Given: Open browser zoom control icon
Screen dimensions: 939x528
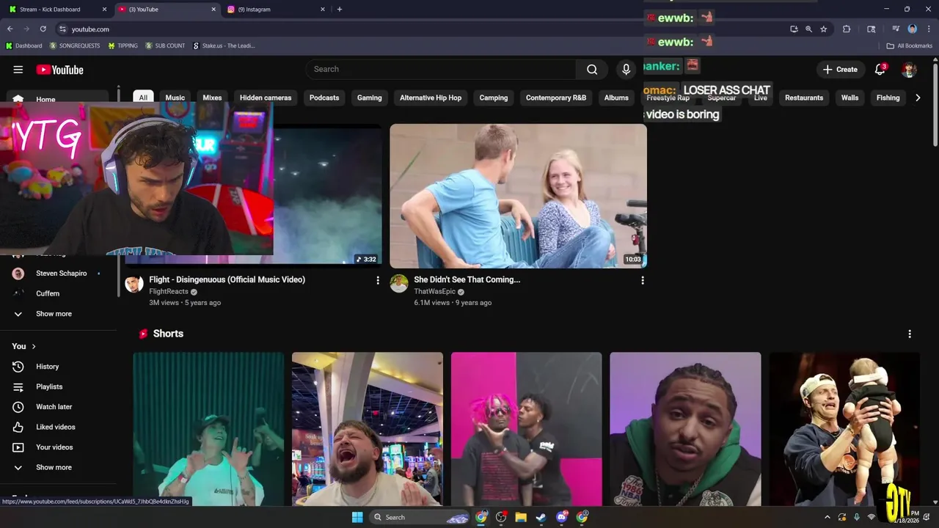Looking at the screenshot, I should 808,29.
